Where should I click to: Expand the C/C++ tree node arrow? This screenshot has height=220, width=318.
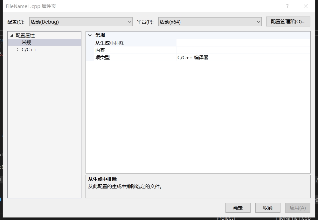click(x=18, y=50)
